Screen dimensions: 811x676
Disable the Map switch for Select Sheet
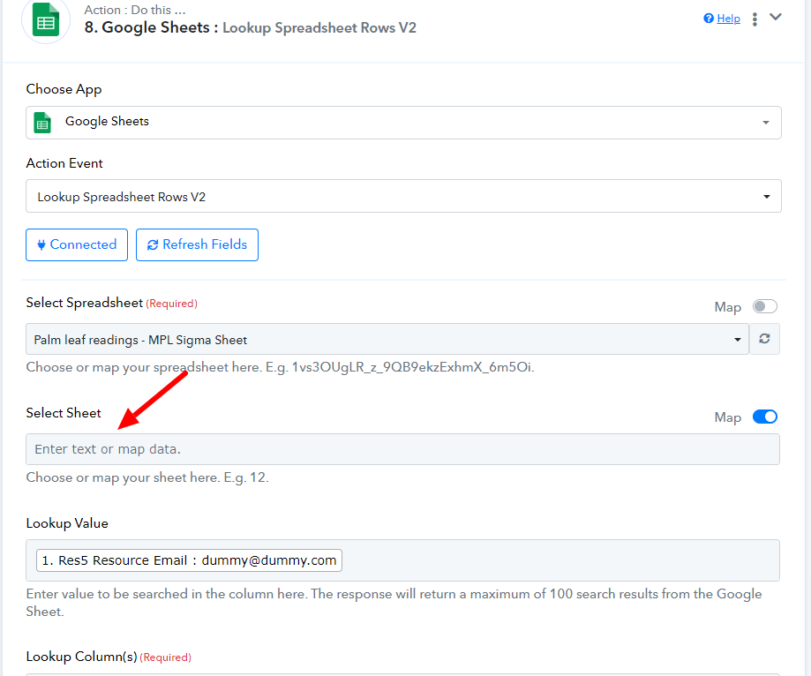pos(764,417)
